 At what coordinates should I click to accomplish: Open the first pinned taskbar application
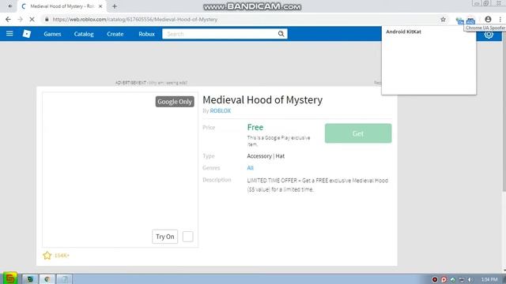coord(30,279)
